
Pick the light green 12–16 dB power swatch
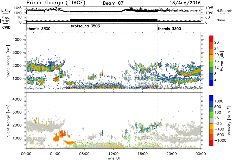tap(211, 64)
